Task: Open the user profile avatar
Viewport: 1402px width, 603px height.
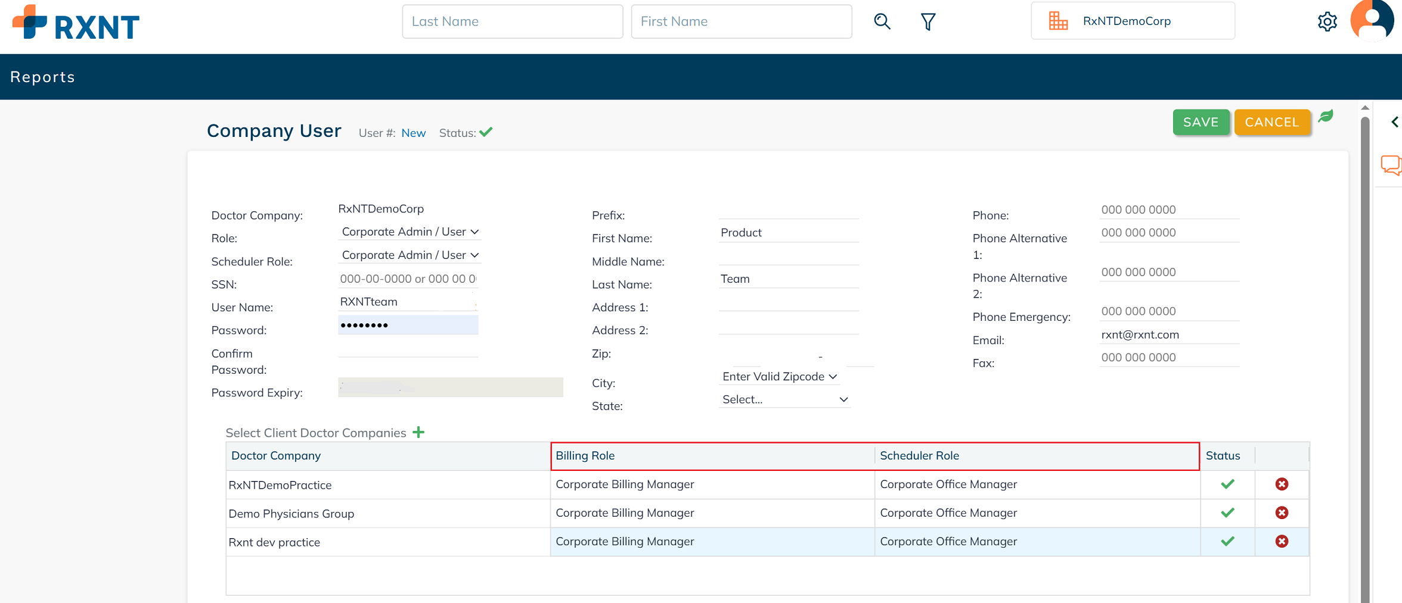Action: [x=1372, y=20]
